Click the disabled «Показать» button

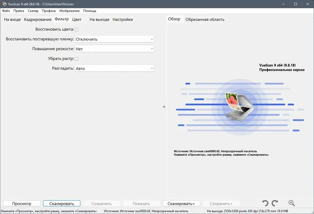[141, 203]
